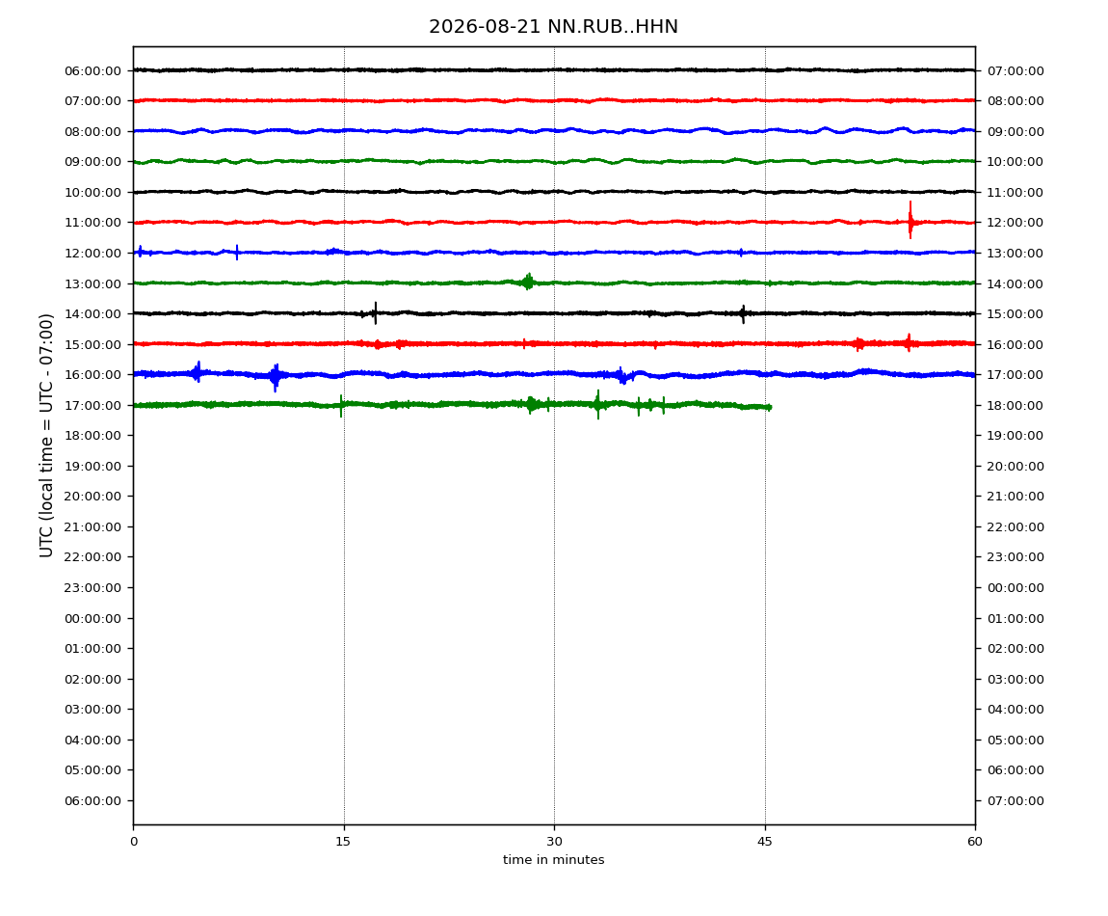Image resolution: width=1108 pixels, height=916 pixels.
Task: Click the tallest green spike on the 17:00:00 trace, after the 30-minute mark
Action: tap(597, 405)
